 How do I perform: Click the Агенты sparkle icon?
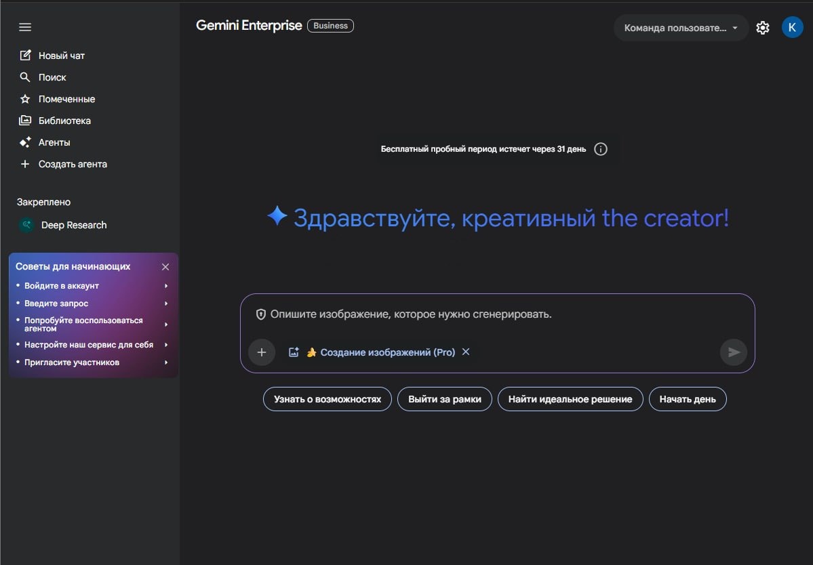click(25, 142)
